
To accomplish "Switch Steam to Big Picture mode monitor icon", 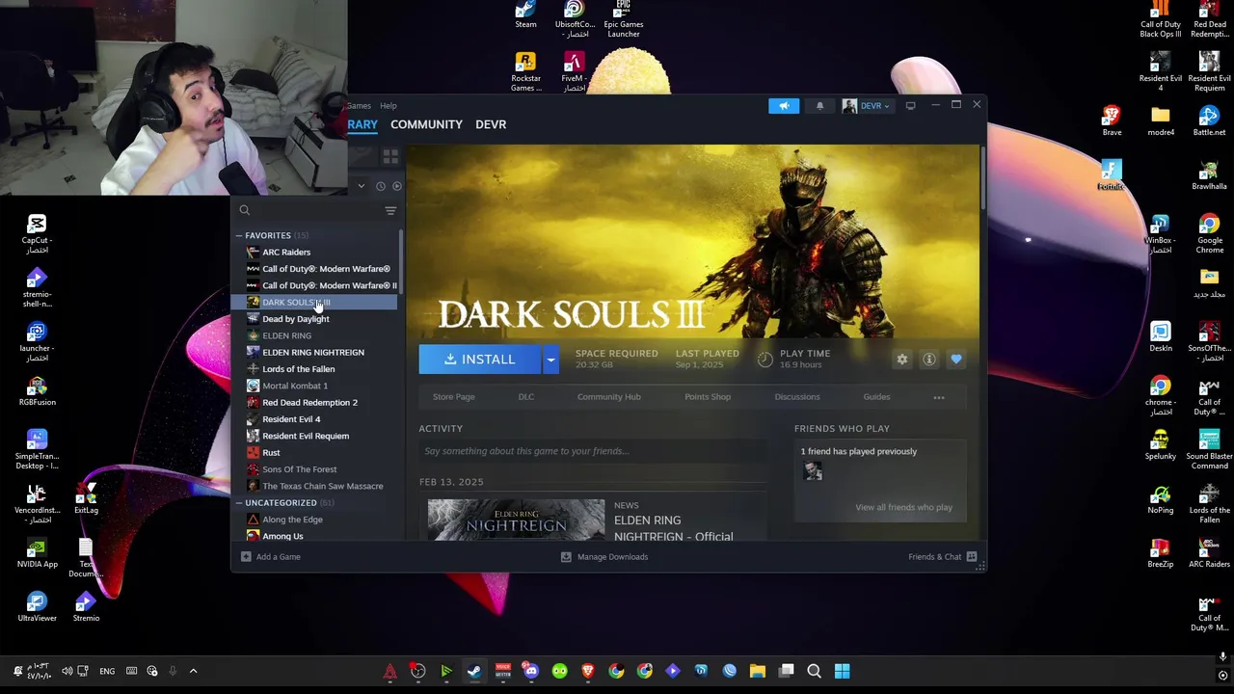I will pyautogui.click(x=910, y=105).
